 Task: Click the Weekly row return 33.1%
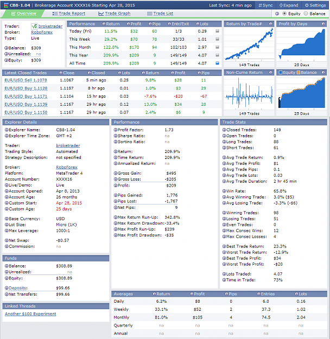(161, 309)
